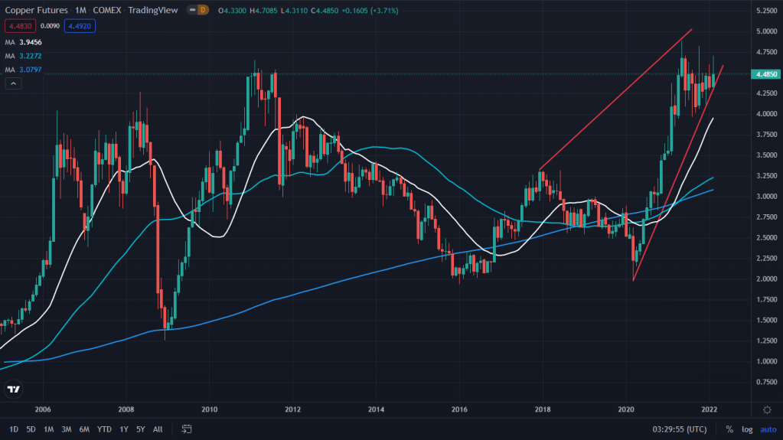
Task: Toggle percent scale mode
Action: coord(729,429)
